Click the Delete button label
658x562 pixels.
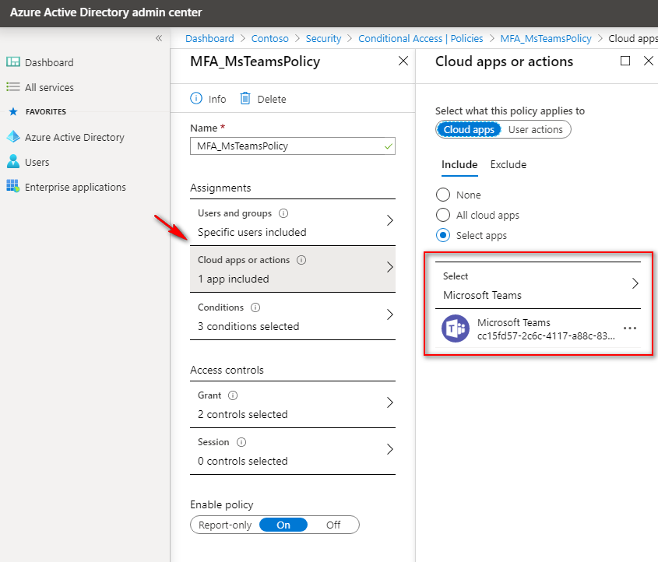(272, 99)
